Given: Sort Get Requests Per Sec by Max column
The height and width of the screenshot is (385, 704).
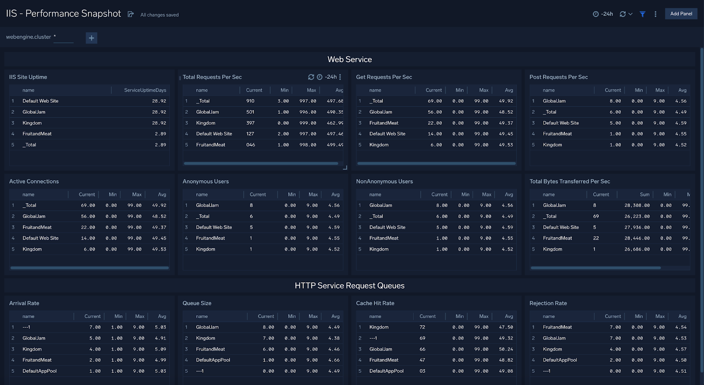Looking at the screenshot, I should tap(484, 90).
